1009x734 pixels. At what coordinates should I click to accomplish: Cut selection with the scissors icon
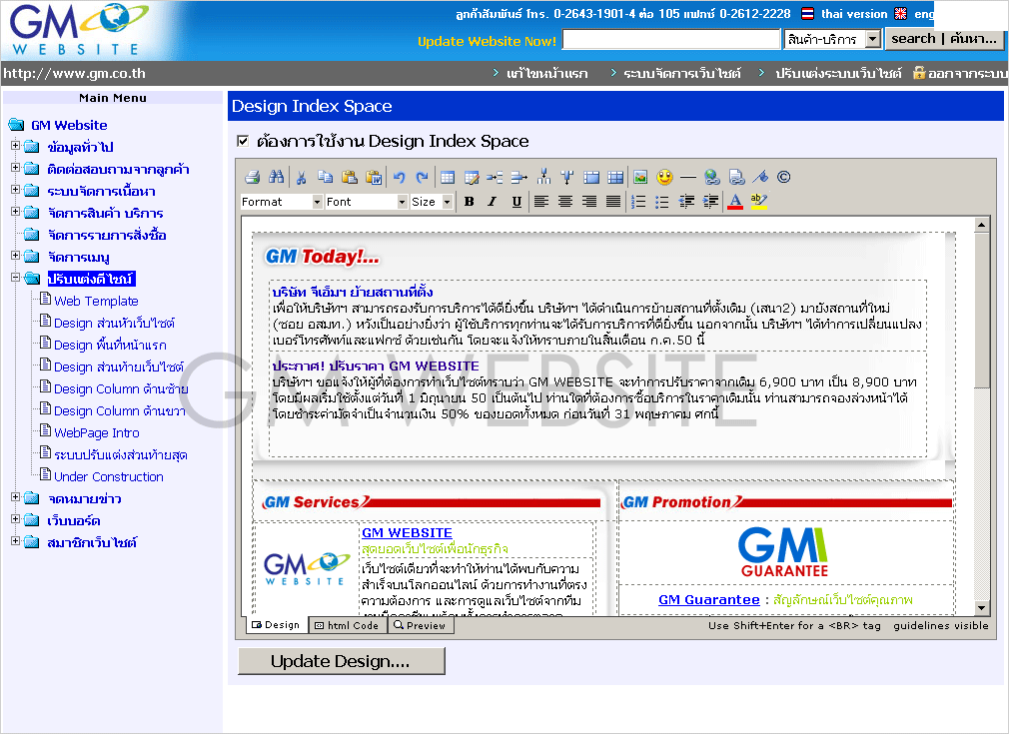point(301,177)
